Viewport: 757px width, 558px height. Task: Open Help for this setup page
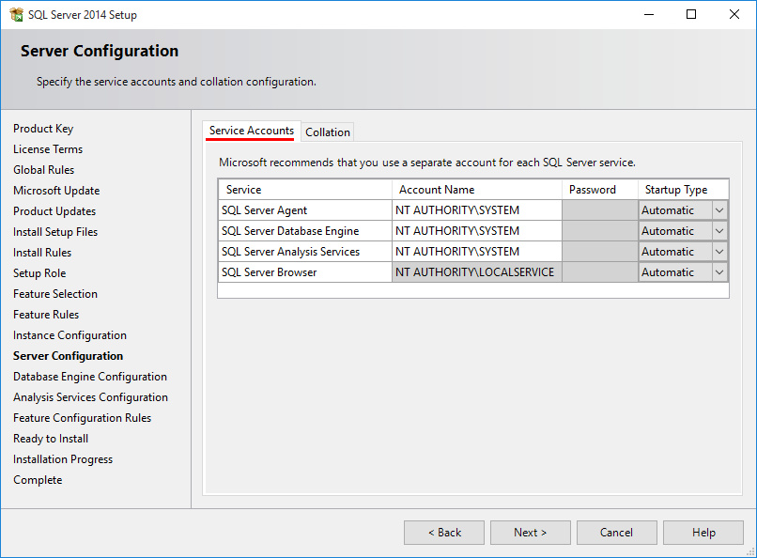click(703, 533)
